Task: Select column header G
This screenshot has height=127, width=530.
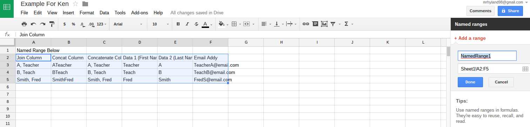Action: (246, 42)
